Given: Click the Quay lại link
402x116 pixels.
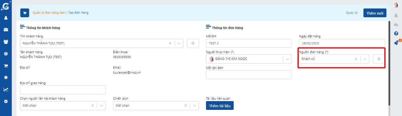Looking at the screenshot, I should (x=352, y=13).
